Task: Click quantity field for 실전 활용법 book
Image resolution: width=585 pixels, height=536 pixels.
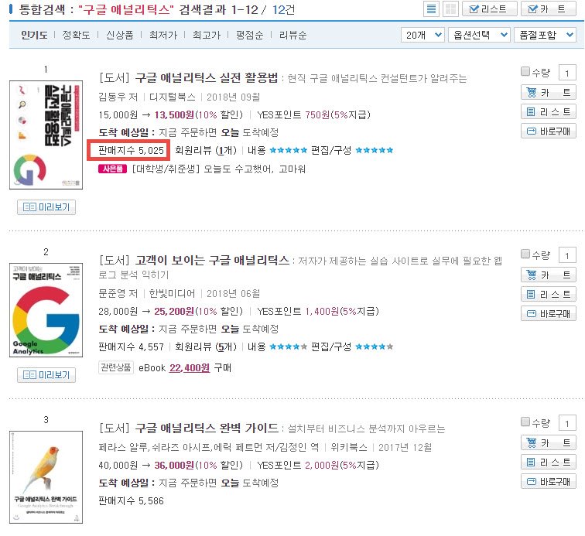Action: pyautogui.click(x=567, y=73)
